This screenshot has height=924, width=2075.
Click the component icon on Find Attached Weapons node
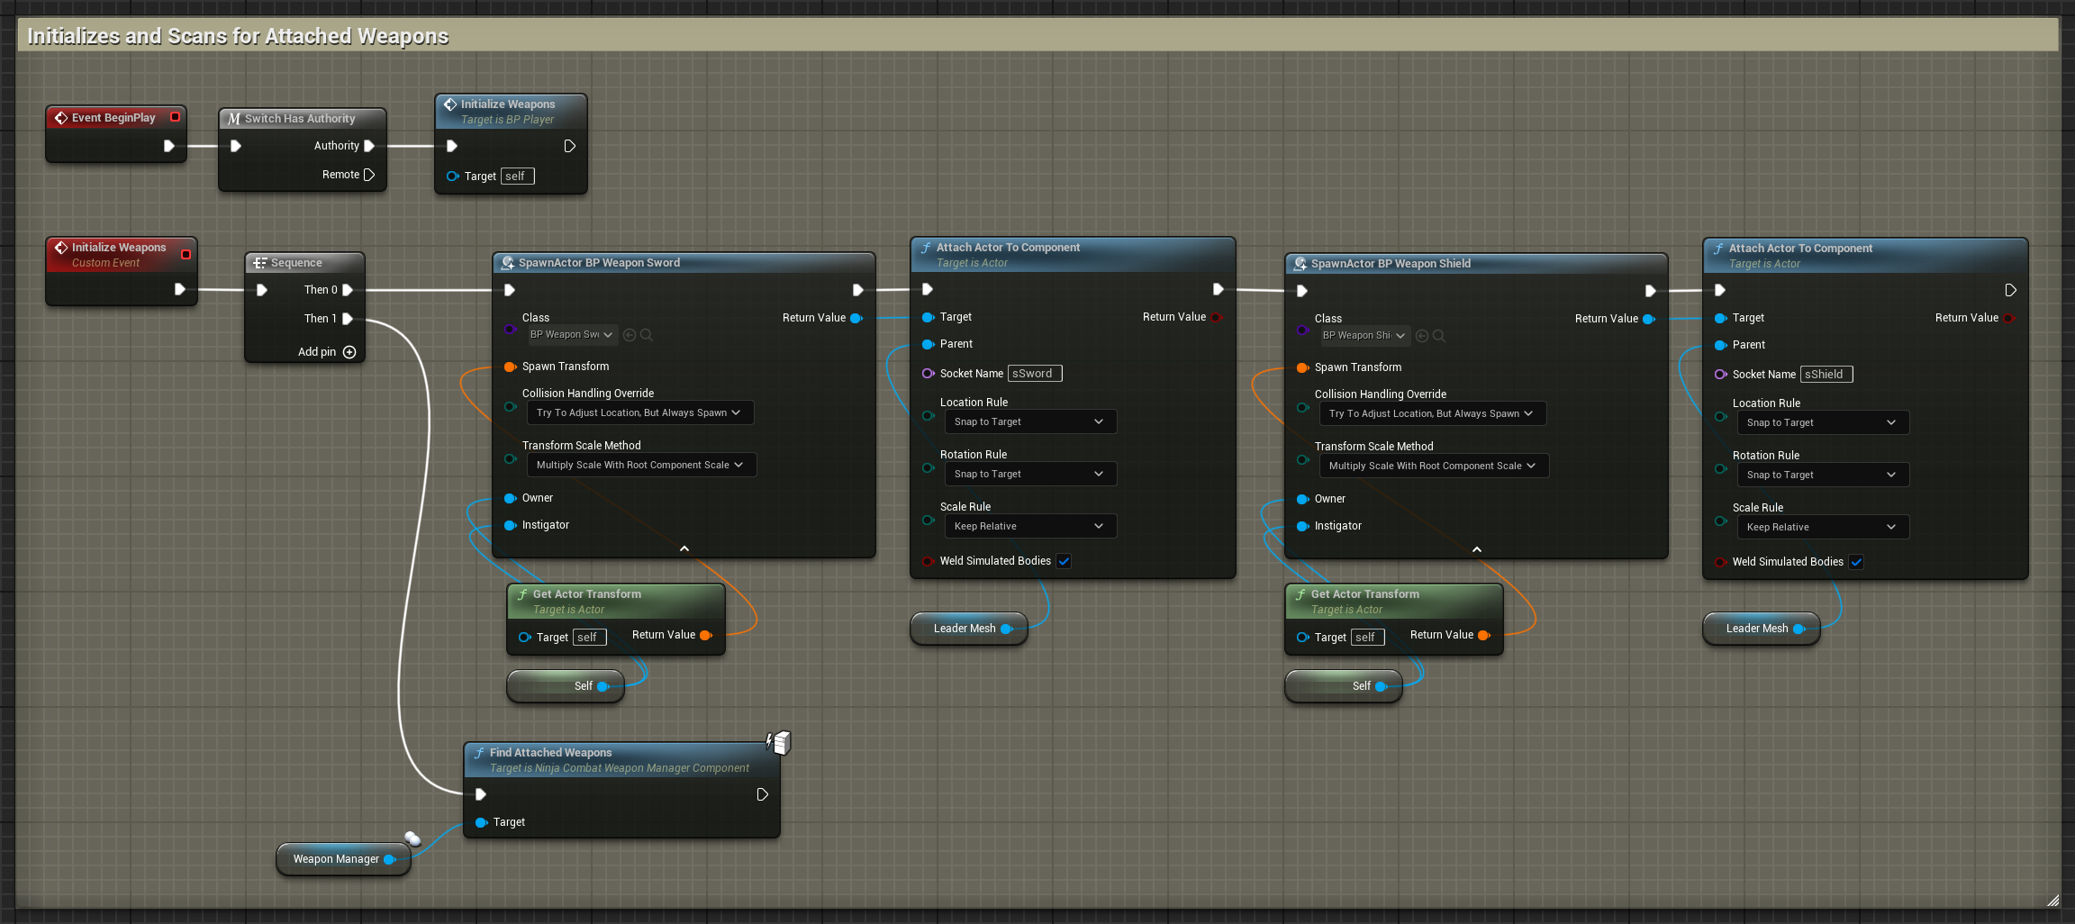[779, 742]
